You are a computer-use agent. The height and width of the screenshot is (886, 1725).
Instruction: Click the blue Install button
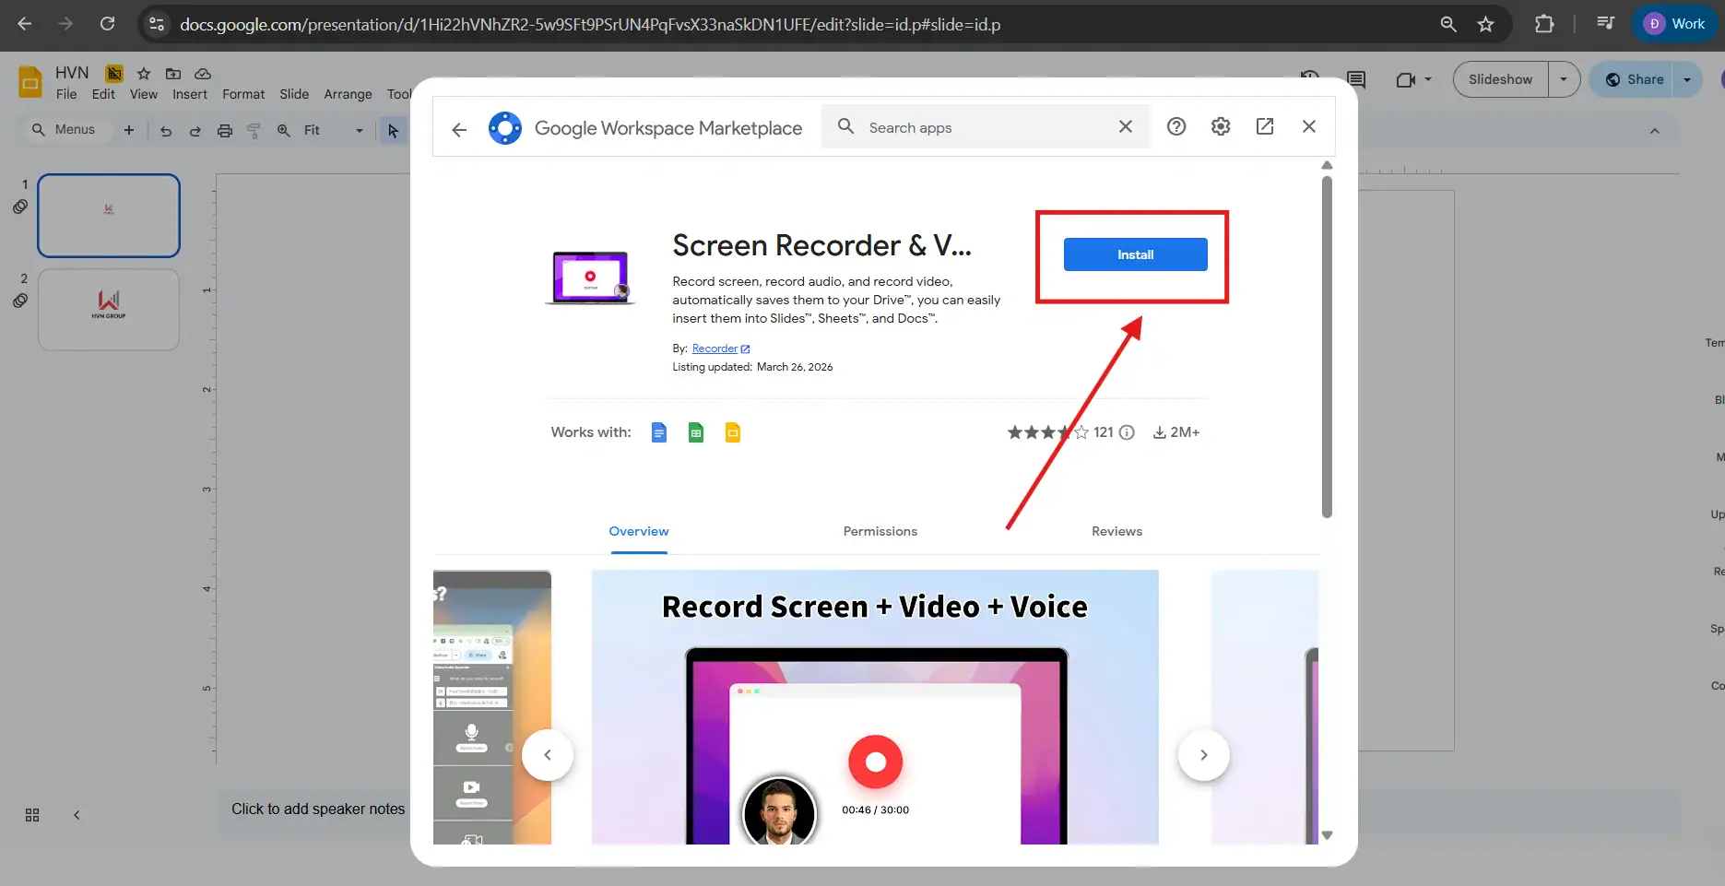1135,254
